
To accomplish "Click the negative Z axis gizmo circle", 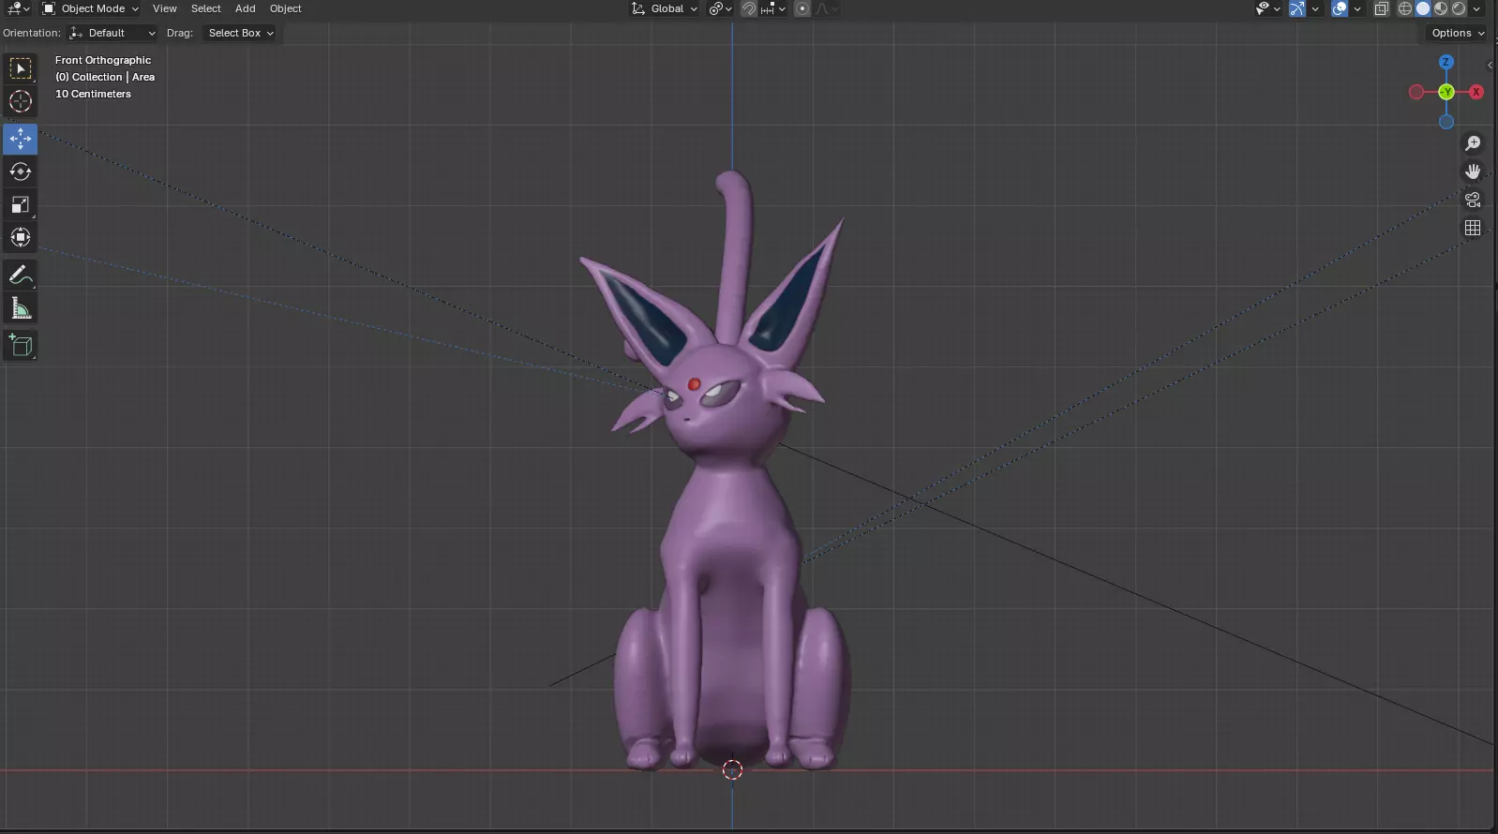I will click(x=1446, y=122).
